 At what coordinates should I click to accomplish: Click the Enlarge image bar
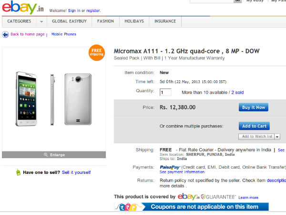(53, 154)
